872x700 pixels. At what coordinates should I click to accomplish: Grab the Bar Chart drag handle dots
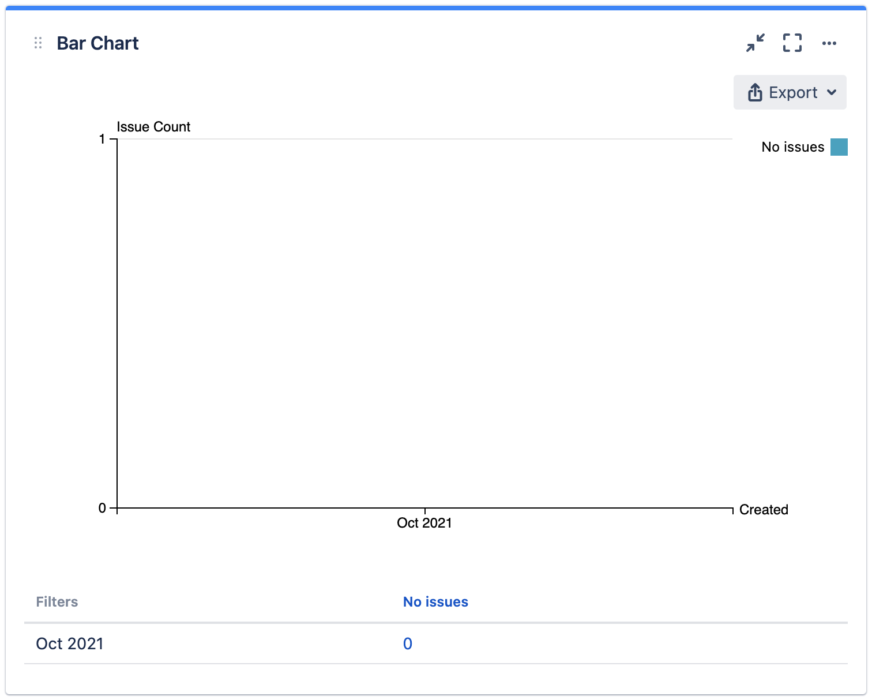pos(38,43)
